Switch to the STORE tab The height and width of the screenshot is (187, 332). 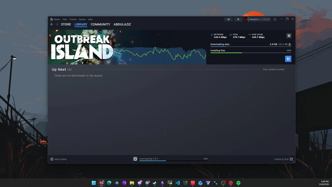point(66,24)
